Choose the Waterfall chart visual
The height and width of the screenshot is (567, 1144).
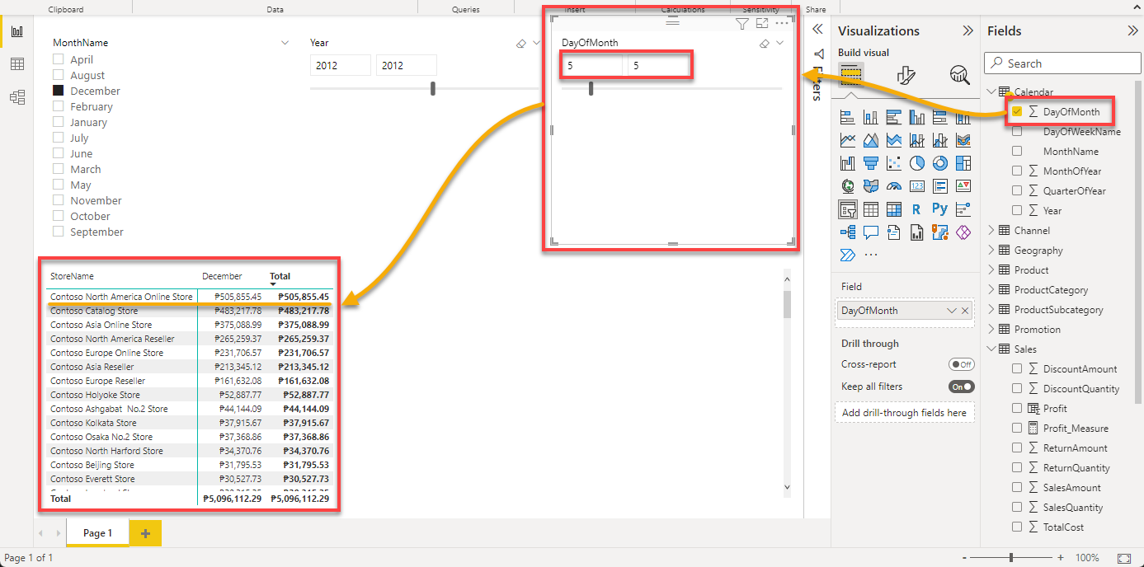[847, 163]
